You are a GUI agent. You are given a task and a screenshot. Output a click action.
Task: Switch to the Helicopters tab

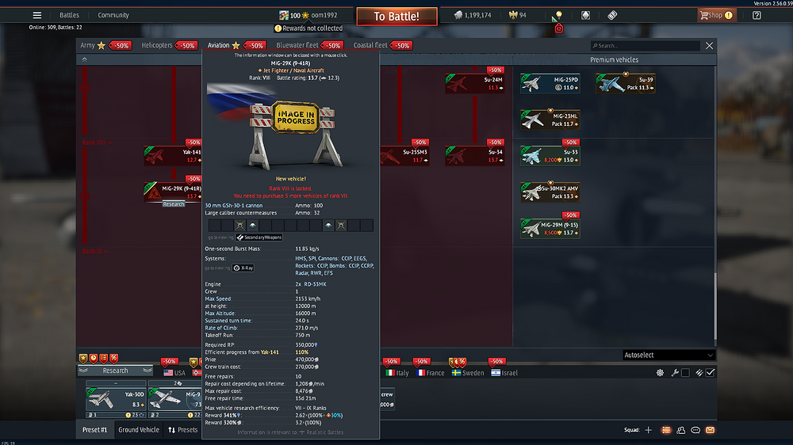point(157,45)
